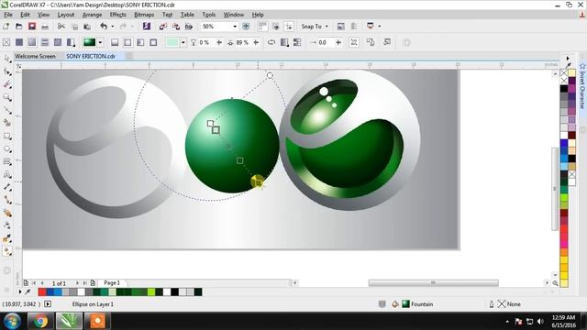Select the Page 1 tab
The width and height of the screenshot is (587, 330).
[112, 283]
